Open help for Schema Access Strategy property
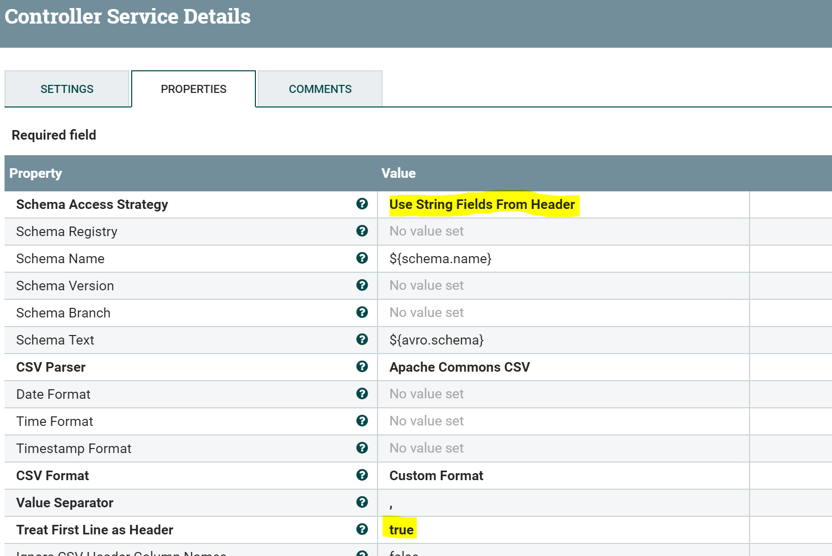 click(362, 204)
